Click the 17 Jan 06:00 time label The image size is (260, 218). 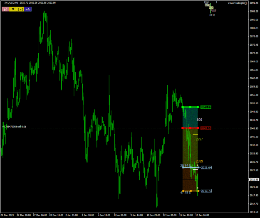(x=202, y=215)
